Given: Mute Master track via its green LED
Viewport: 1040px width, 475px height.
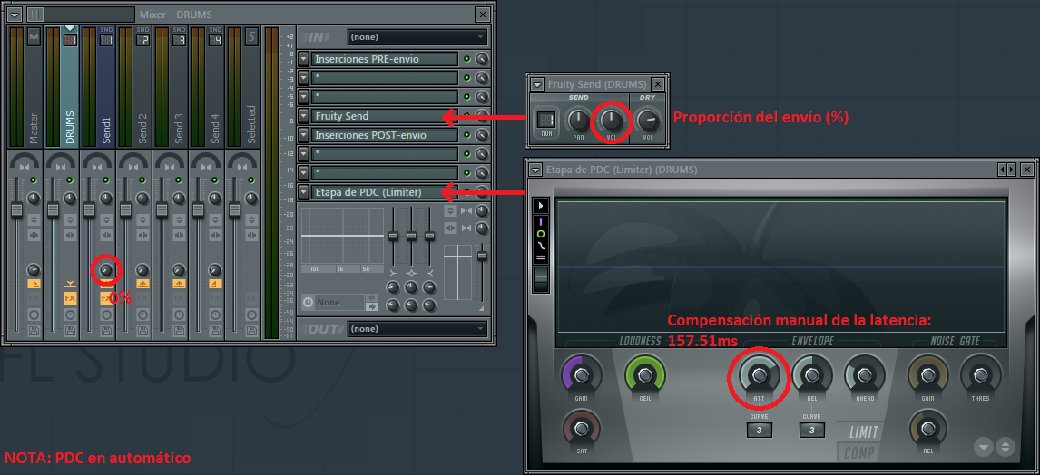Looking at the screenshot, I should click(x=34, y=181).
